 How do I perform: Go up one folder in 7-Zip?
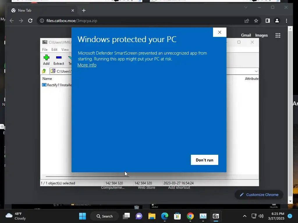(44, 71)
